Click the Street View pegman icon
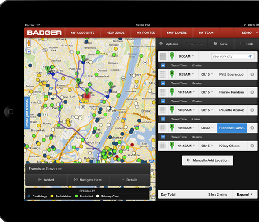Screen dimensions: 259x222 click(29, 43)
